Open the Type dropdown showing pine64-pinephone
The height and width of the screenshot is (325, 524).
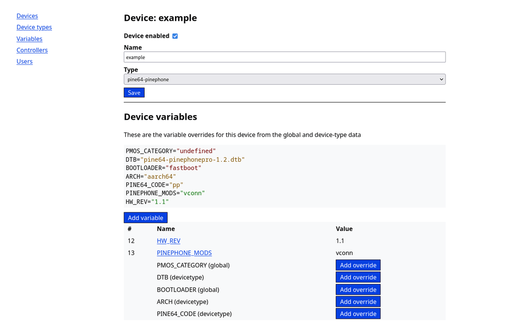[285, 80]
